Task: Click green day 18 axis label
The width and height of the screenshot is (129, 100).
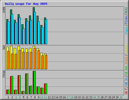Action: pyautogui.click(x=72, y=97)
